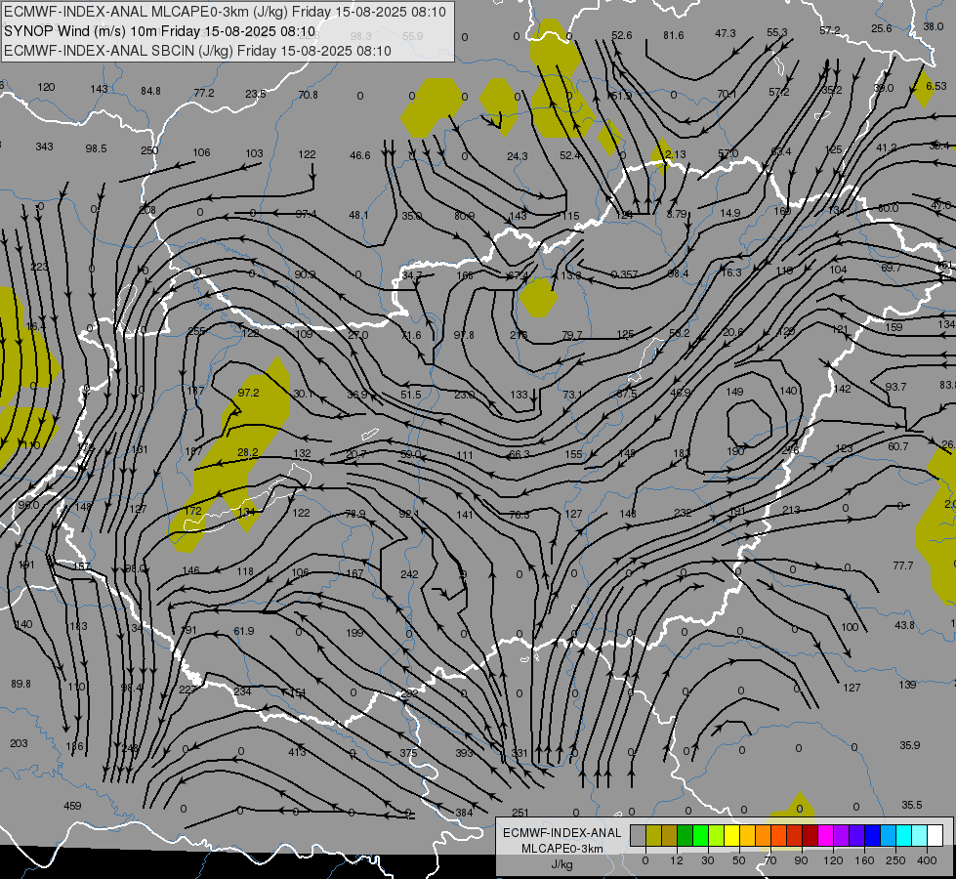
Task: Click the map value 97.2
Action: (x=248, y=393)
